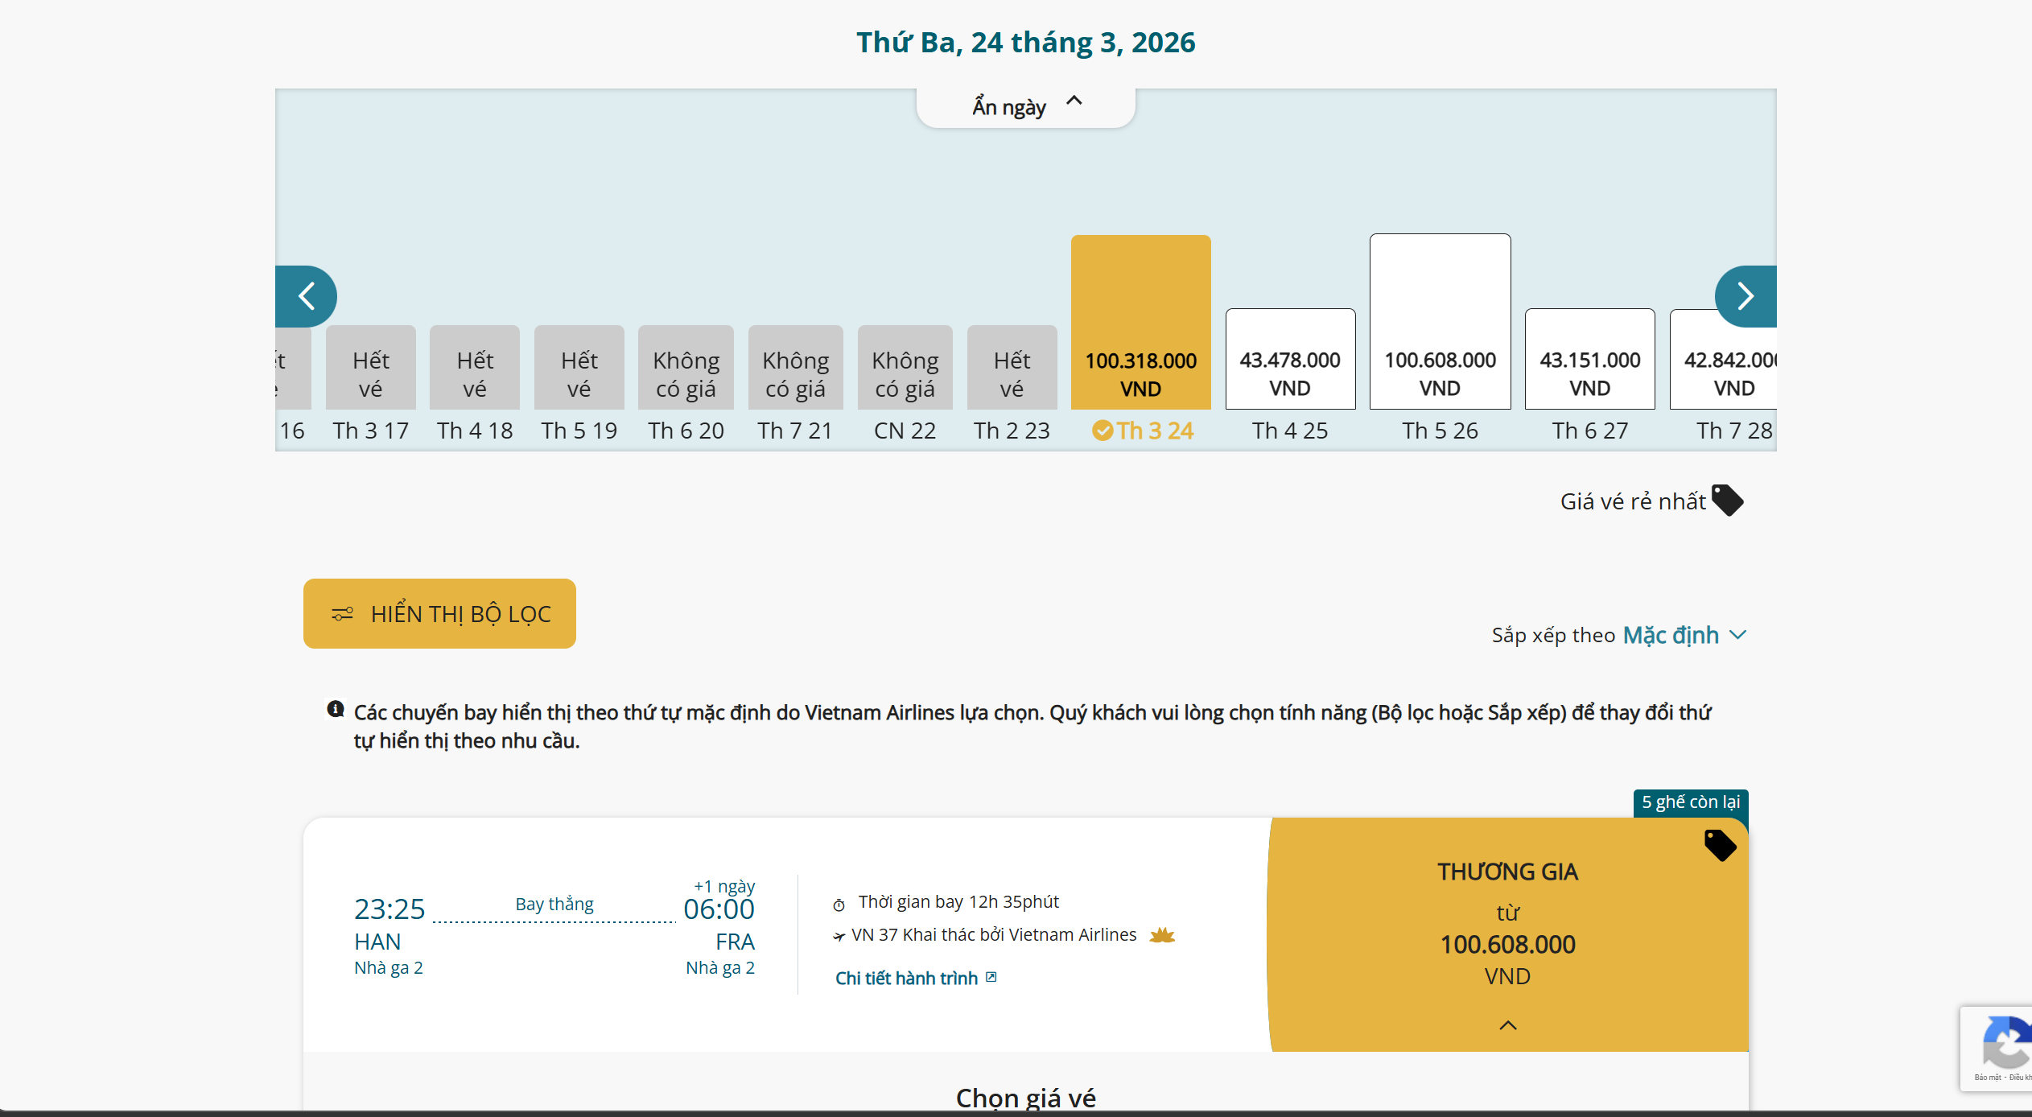Click the info icon beside default order notice

(336, 709)
